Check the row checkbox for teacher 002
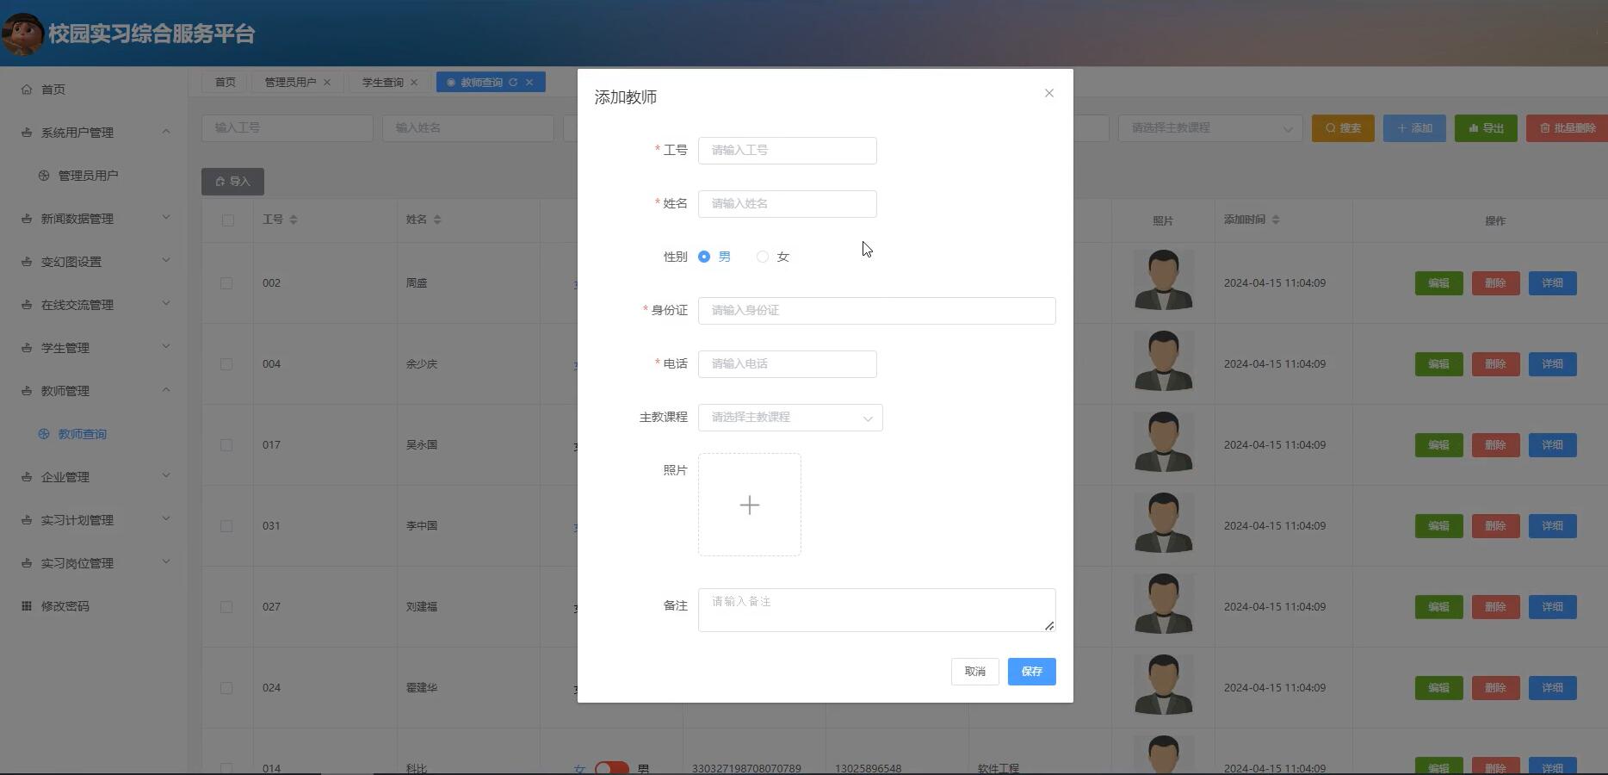The image size is (1608, 775). pos(226,282)
